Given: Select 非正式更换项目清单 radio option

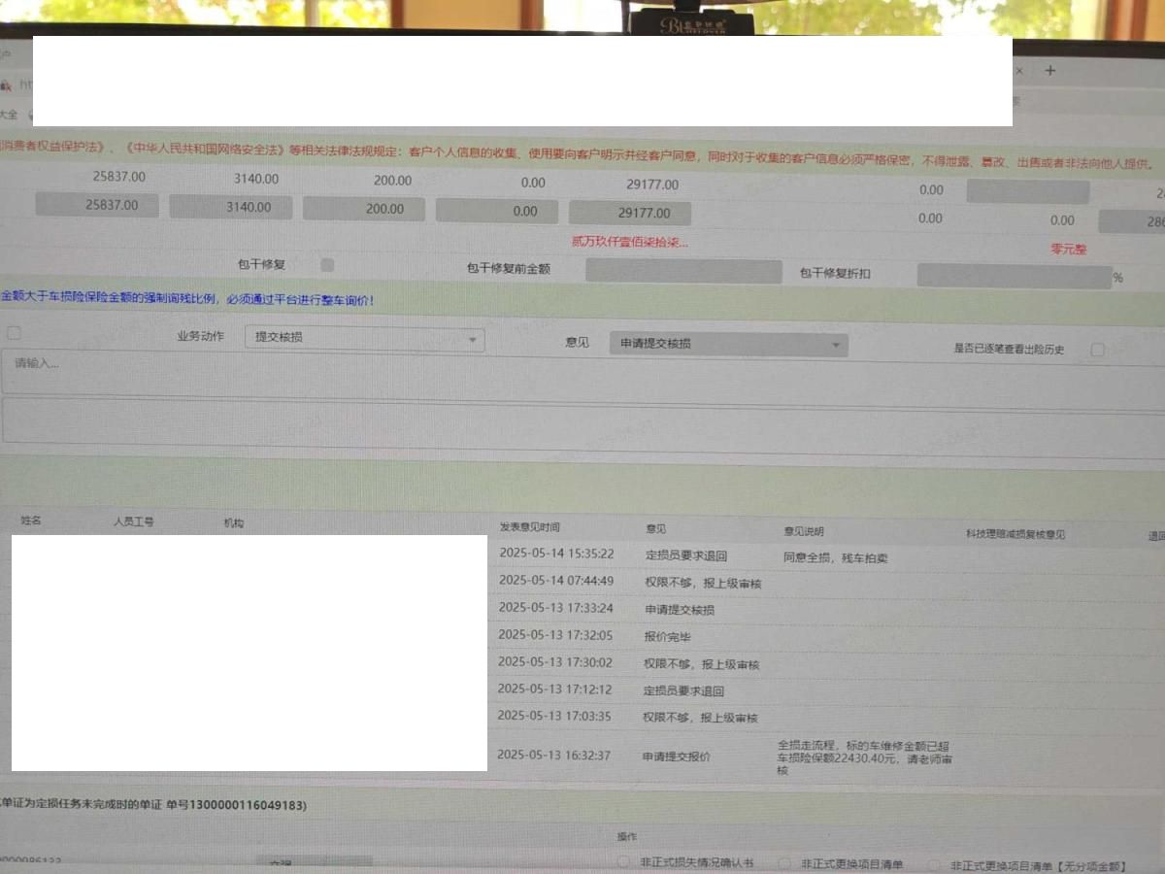Looking at the screenshot, I should coord(784,864).
